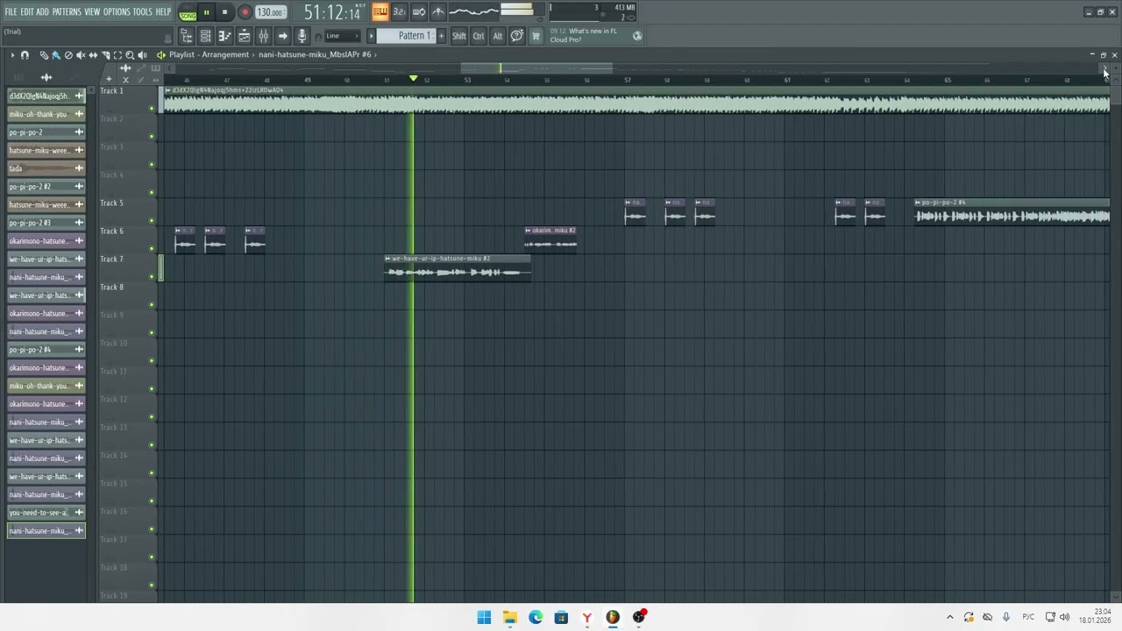Viewport: 1122px width, 631px height.
Task: Toggle wait for input countdown icon
Action: pos(399,11)
